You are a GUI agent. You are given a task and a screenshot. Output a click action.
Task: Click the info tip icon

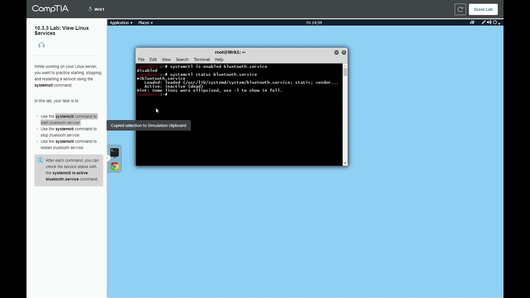point(40,160)
